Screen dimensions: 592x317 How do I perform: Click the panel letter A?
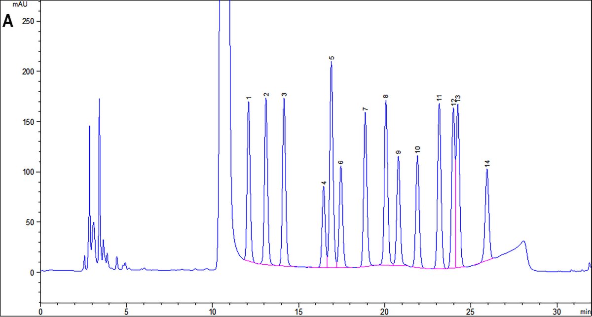[8, 21]
